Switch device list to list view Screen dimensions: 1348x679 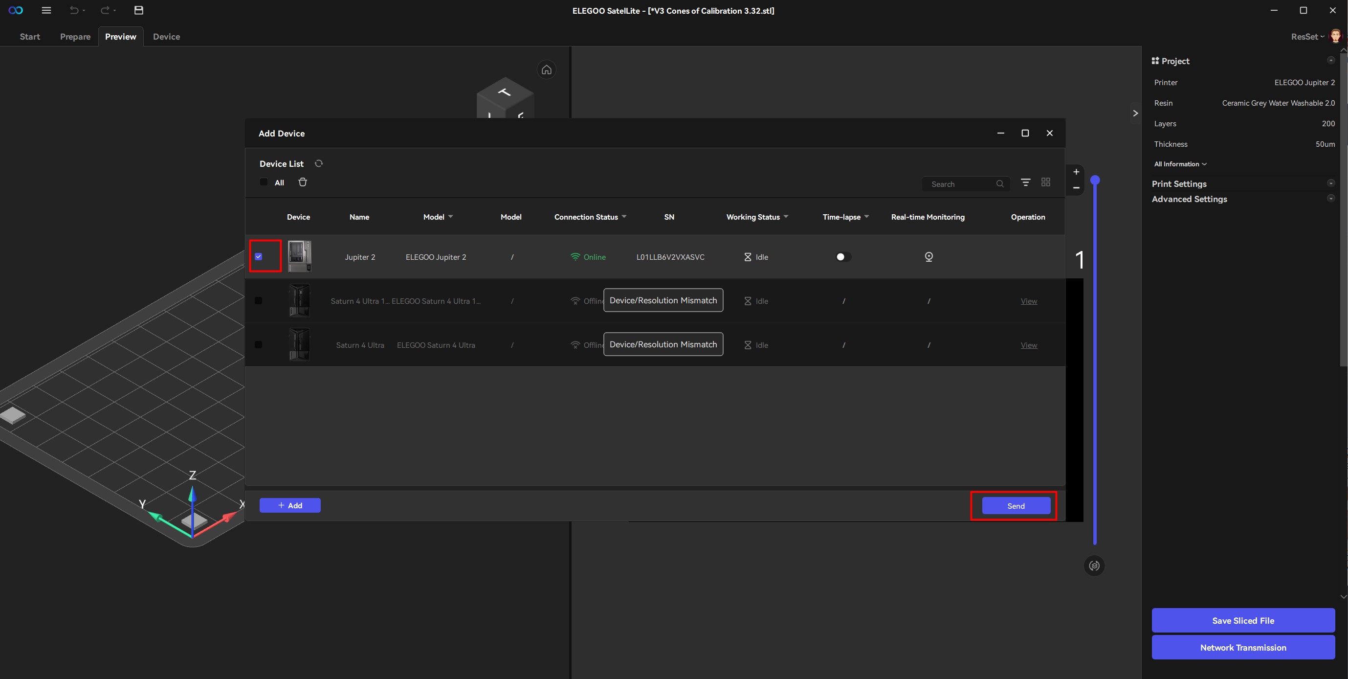tap(1026, 182)
